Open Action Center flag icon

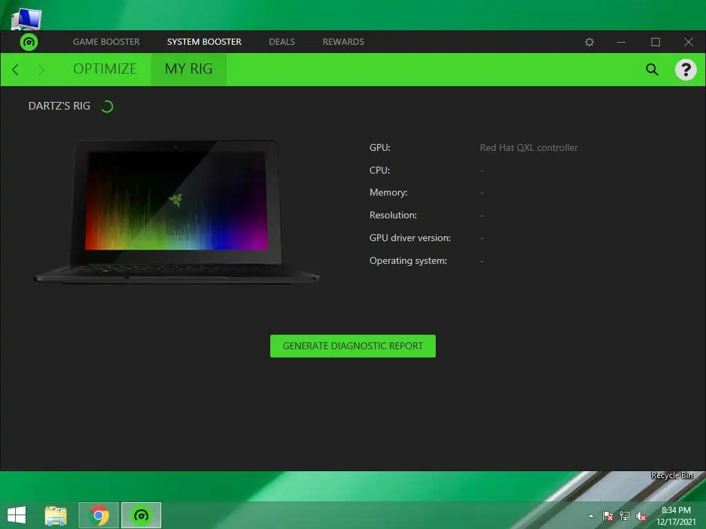[607, 516]
